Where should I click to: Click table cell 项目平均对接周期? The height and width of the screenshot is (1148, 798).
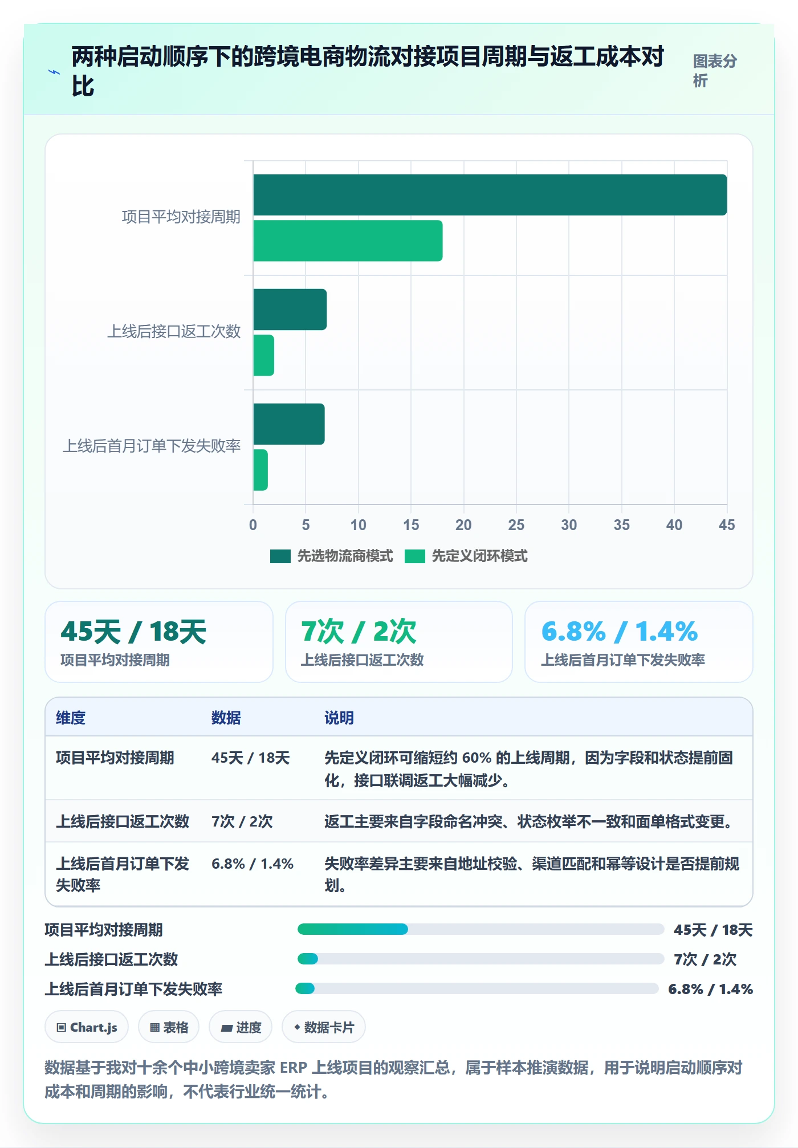[115, 758]
